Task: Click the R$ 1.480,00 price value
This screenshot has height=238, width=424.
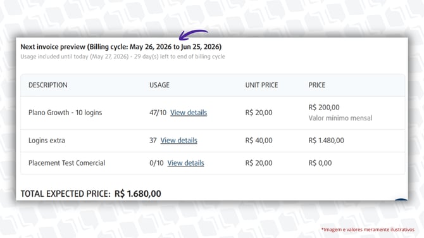Action: coord(326,141)
